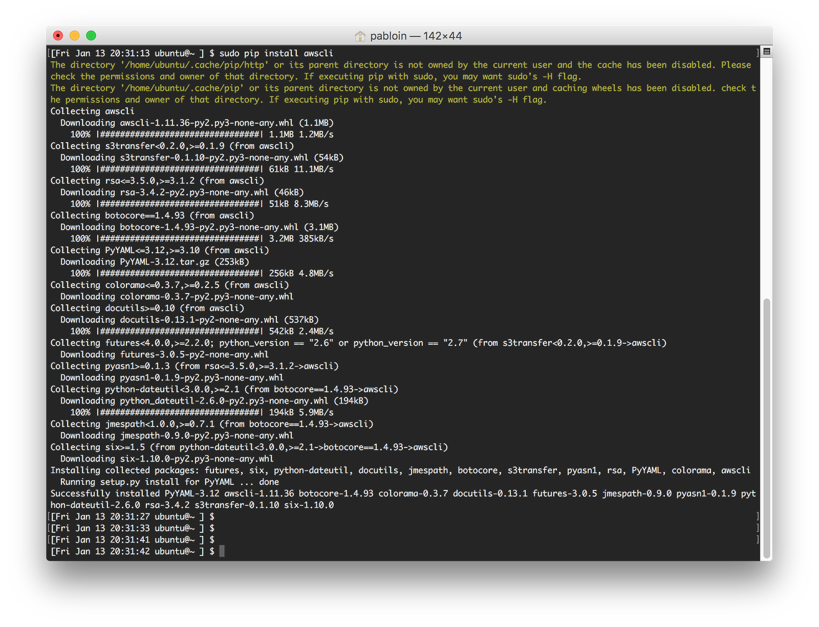819x627 pixels.
Task: Click yellow warning about '.cache/pip/http' directory
Action: [401, 71]
